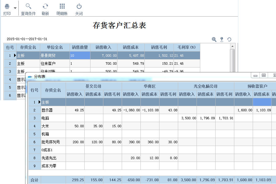The image size is (276, 184).
Task: Maximize the 分布表 window
Action: point(264,75)
